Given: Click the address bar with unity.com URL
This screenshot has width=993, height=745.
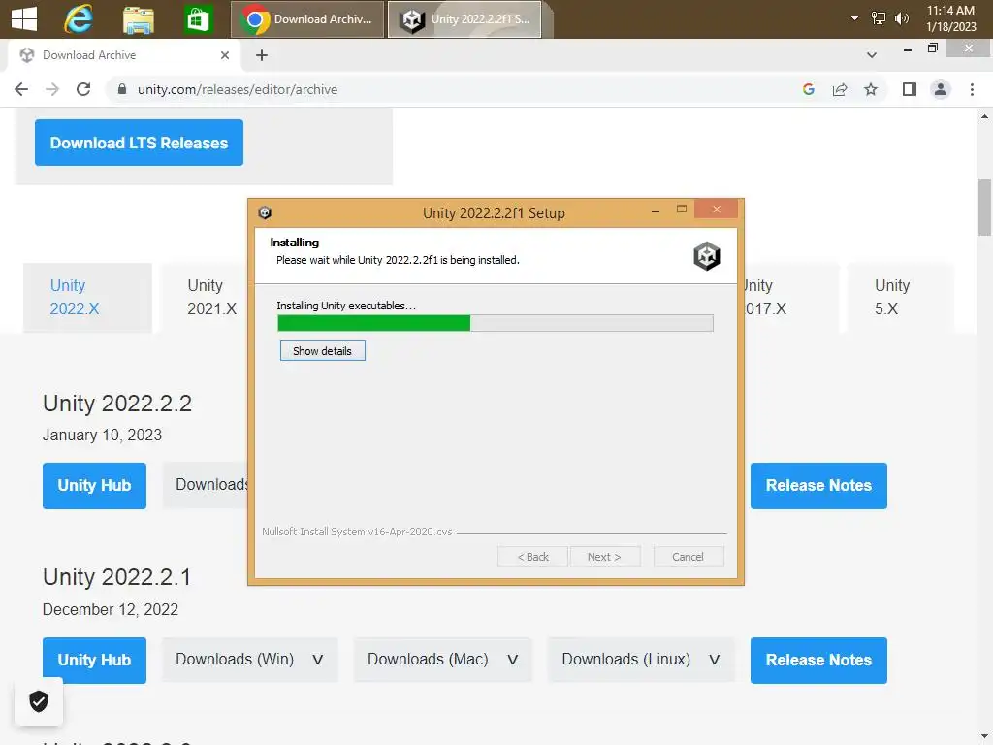Looking at the screenshot, I should [x=450, y=89].
